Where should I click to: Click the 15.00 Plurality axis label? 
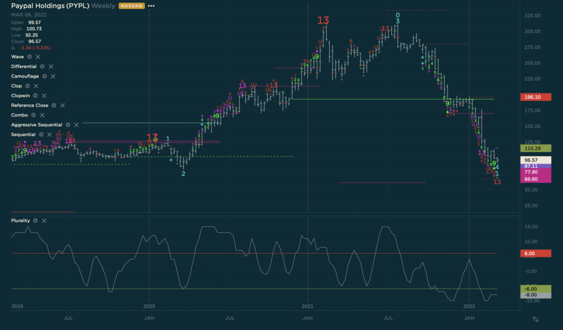[x=531, y=227]
